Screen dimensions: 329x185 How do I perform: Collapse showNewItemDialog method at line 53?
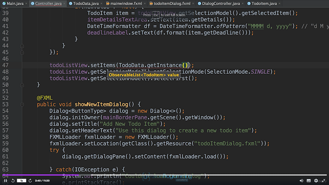click(x=22, y=104)
